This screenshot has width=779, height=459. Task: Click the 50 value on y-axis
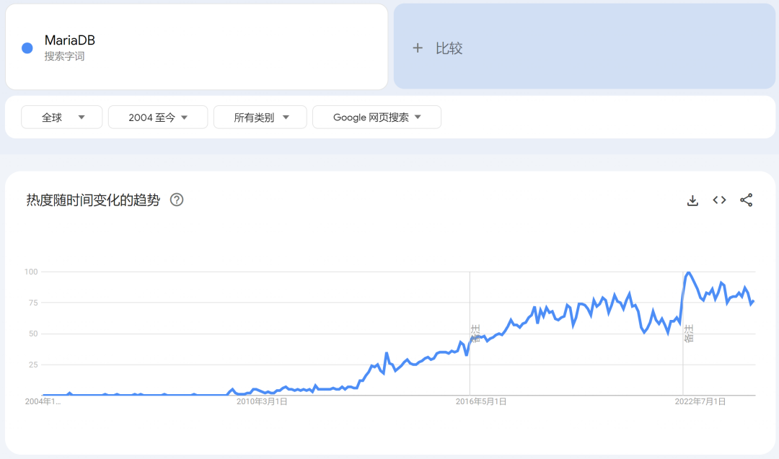(33, 334)
